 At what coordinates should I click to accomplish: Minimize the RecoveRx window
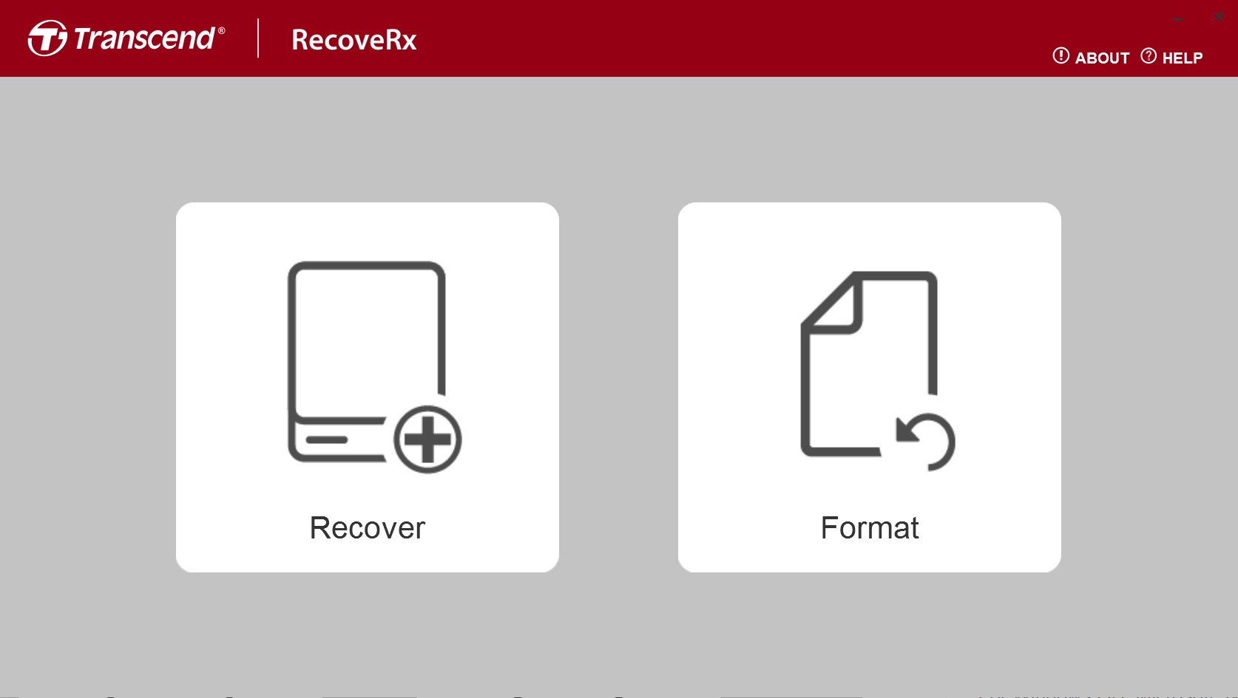(x=1177, y=17)
